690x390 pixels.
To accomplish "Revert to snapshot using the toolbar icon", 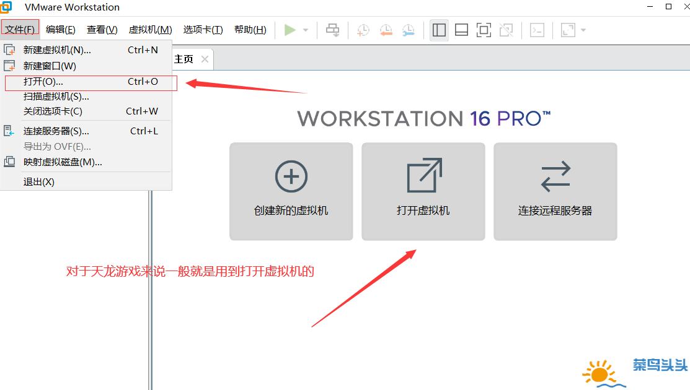I will [386, 30].
